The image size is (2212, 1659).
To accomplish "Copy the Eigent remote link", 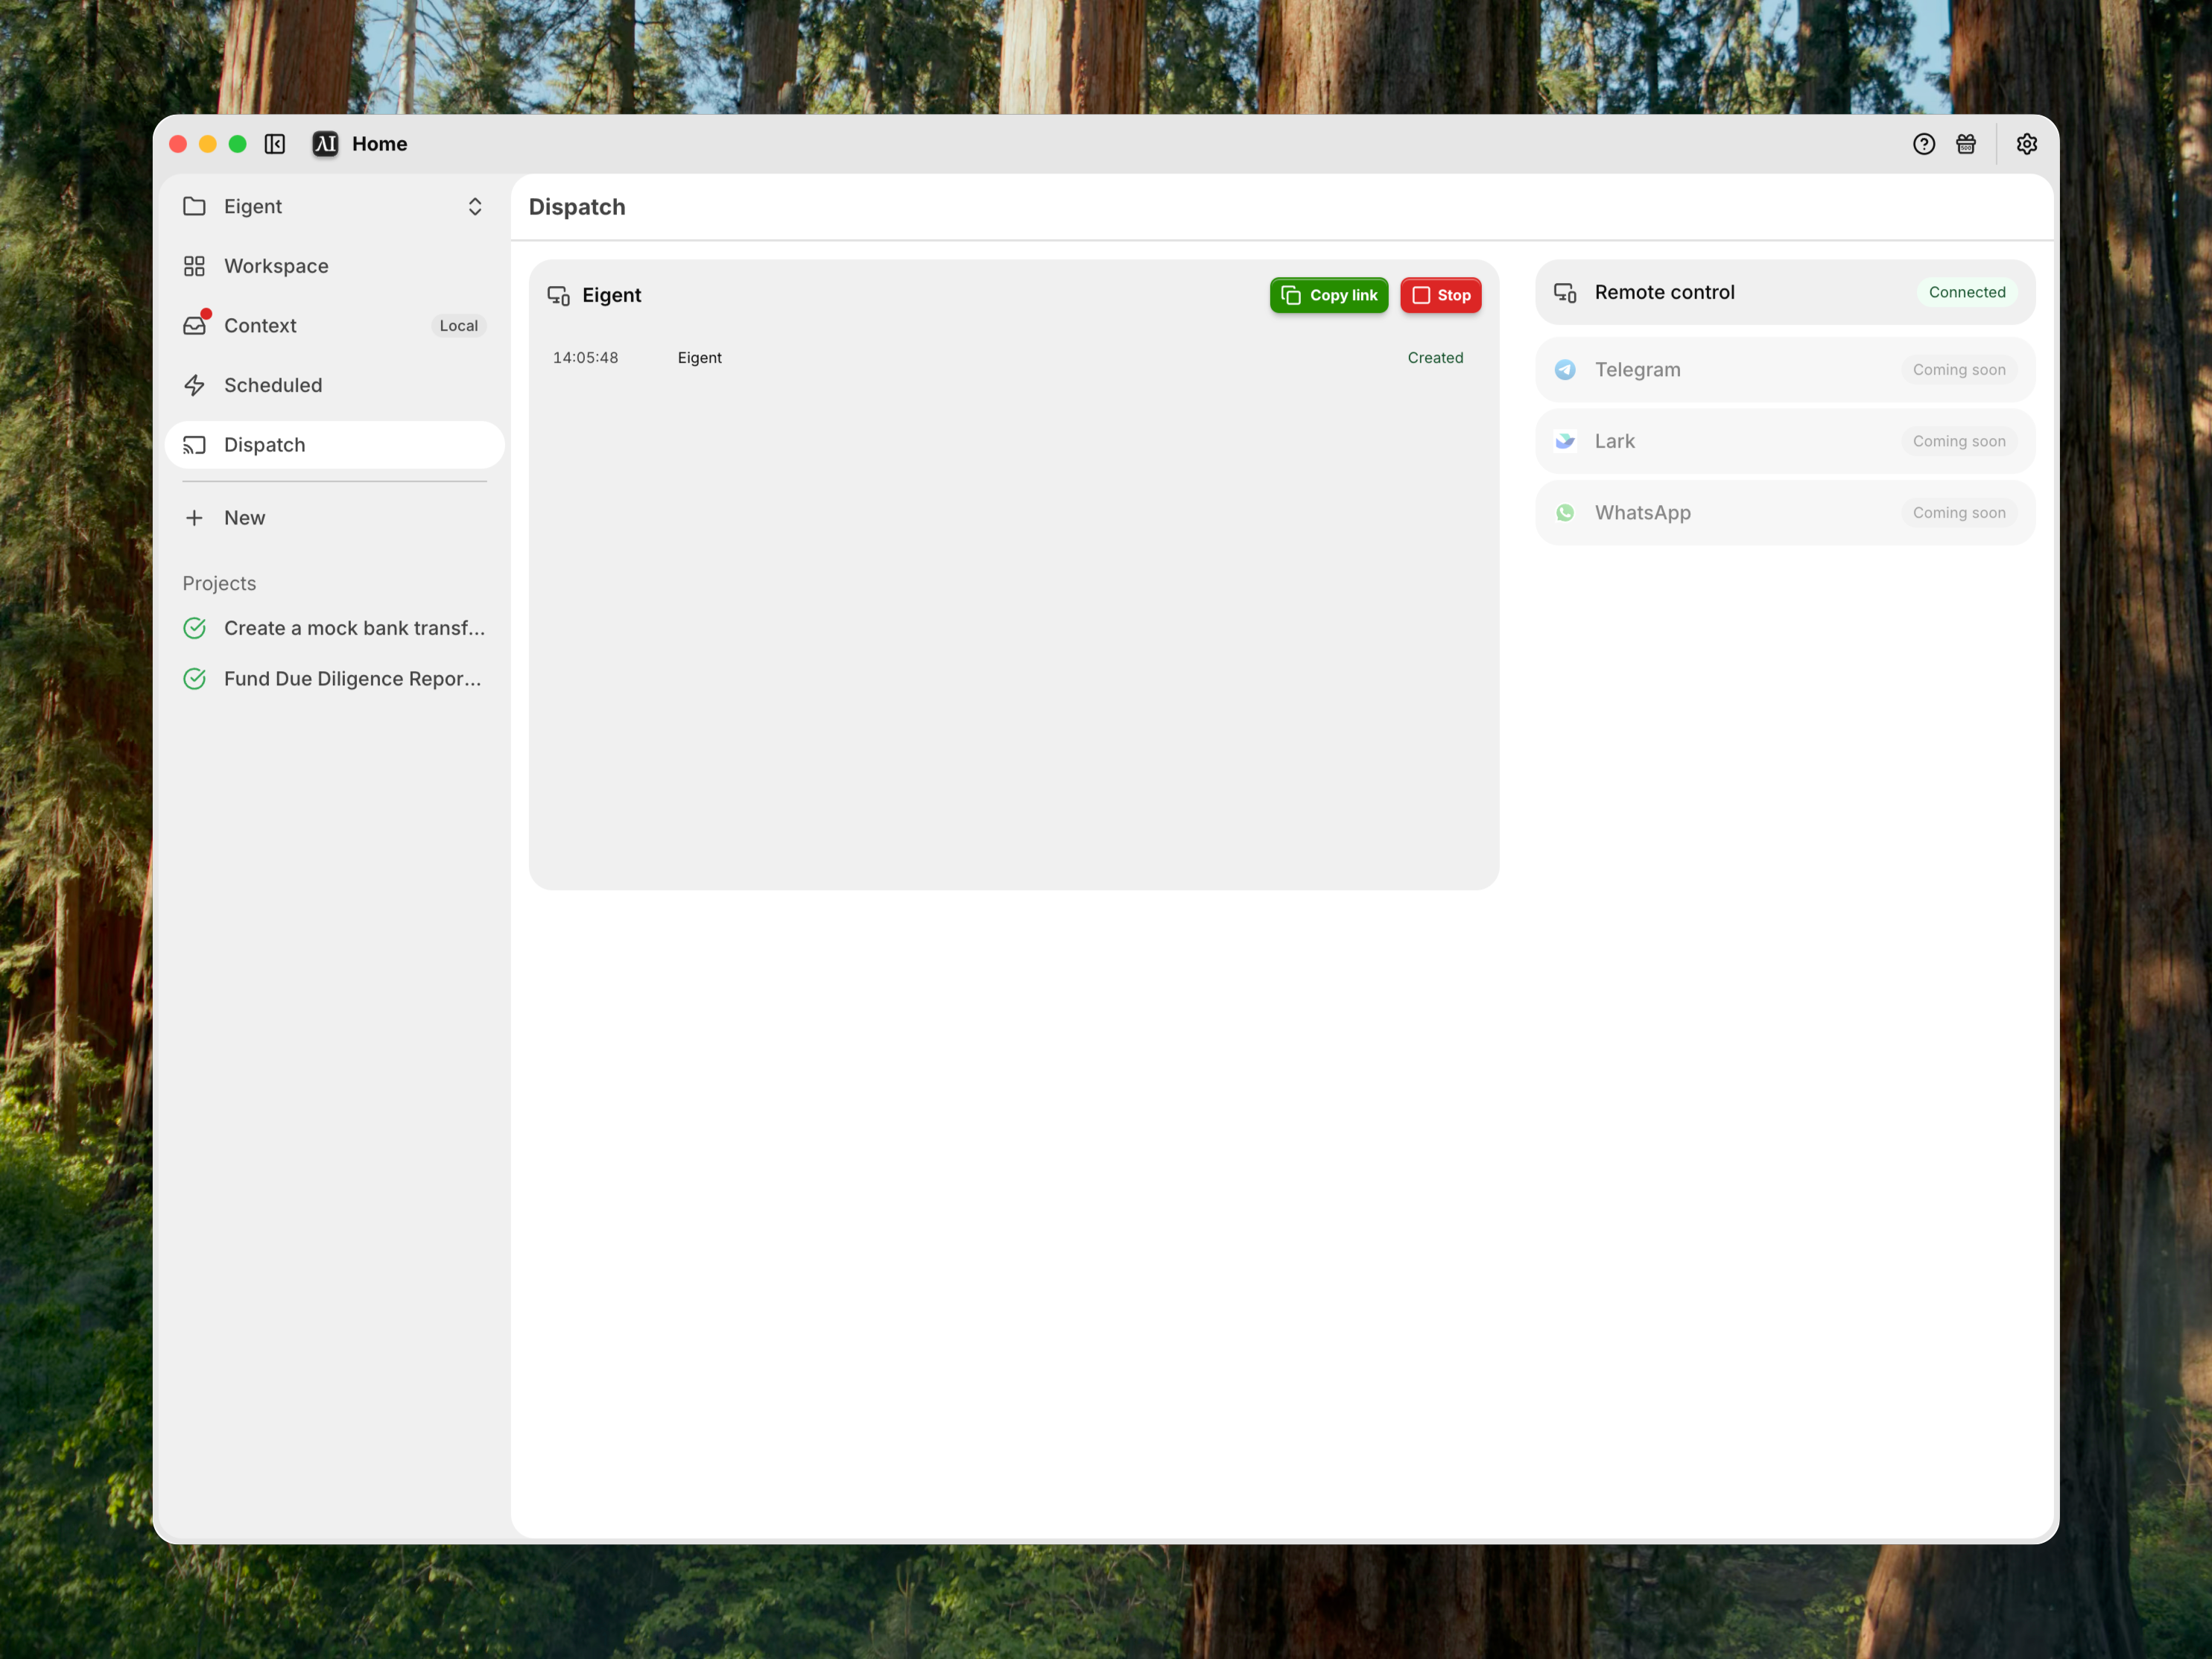I will pyautogui.click(x=1329, y=295).
